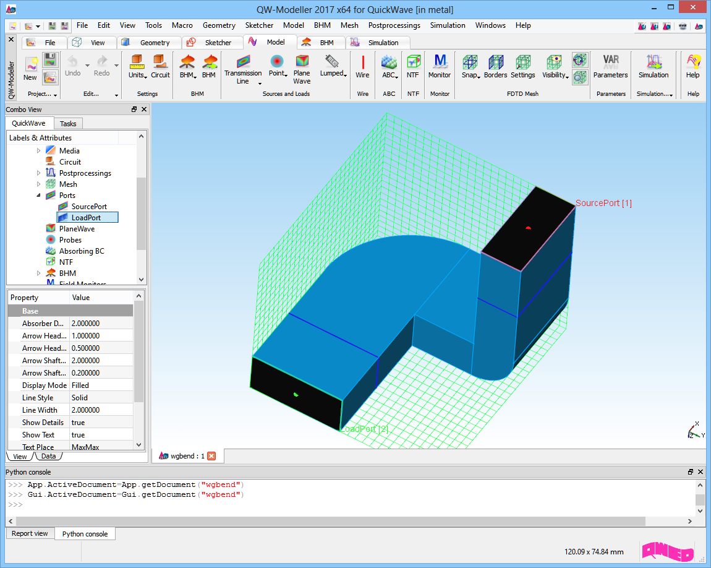Float the Combo View panel

point(134,110)
